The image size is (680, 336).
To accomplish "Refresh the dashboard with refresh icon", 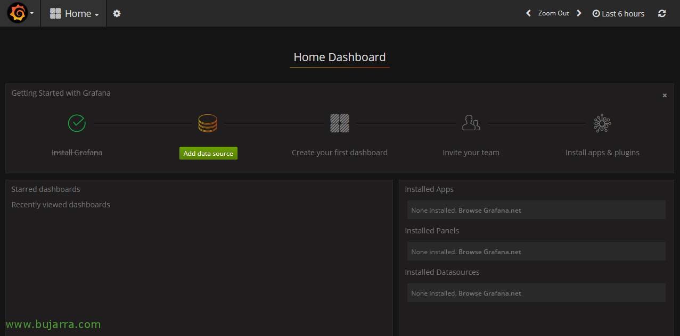I will [x=662, y=13].
